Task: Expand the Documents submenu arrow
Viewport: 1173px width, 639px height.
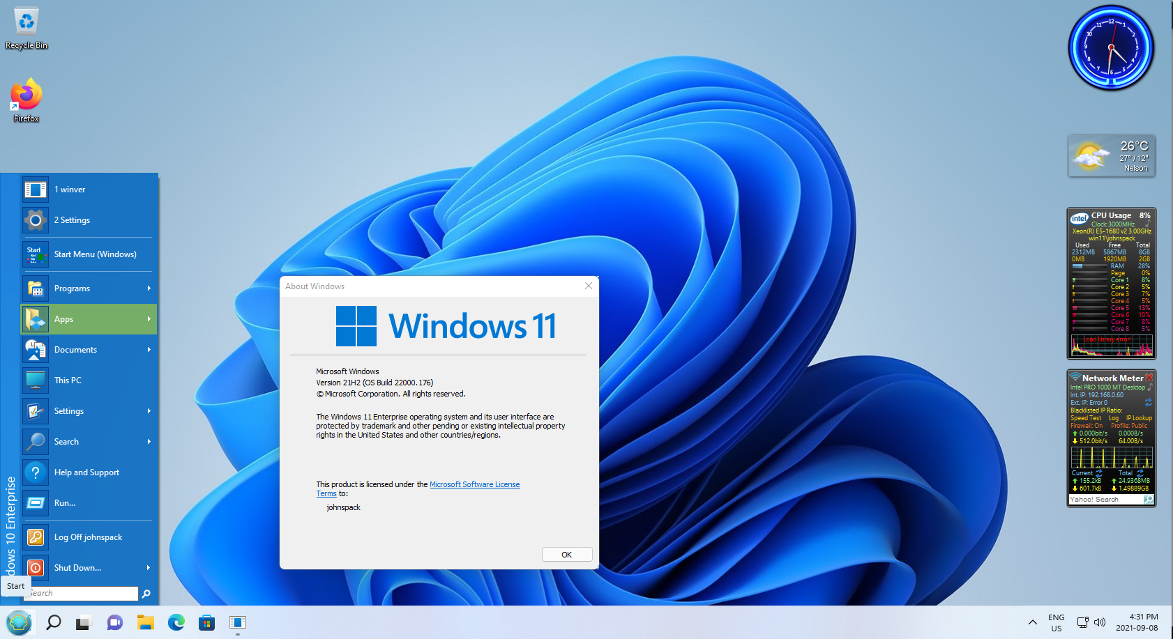Action: coord(149,350)
